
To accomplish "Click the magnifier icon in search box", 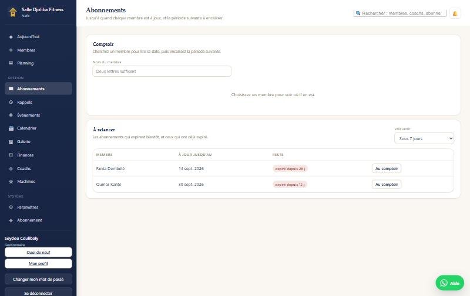I will [358, 13].
